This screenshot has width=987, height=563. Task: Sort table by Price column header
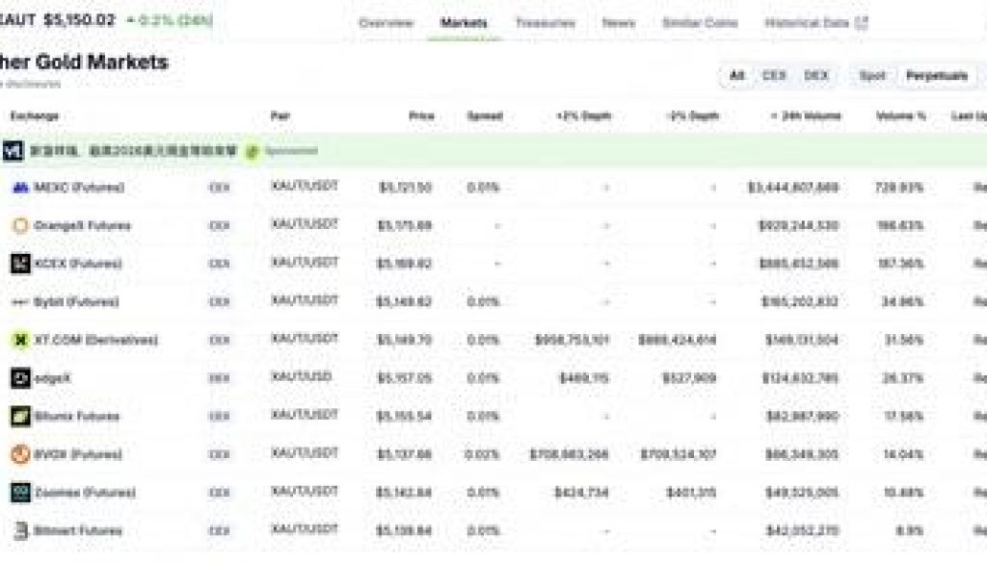point(421,116)
